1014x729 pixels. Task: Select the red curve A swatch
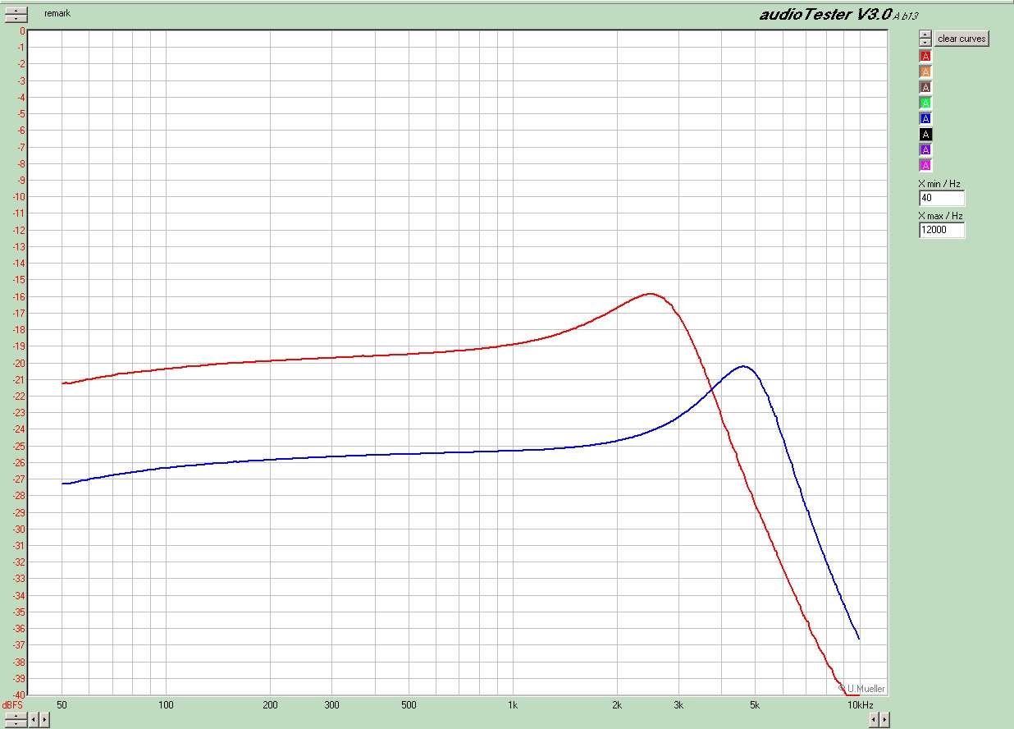(x=925, y=56)
